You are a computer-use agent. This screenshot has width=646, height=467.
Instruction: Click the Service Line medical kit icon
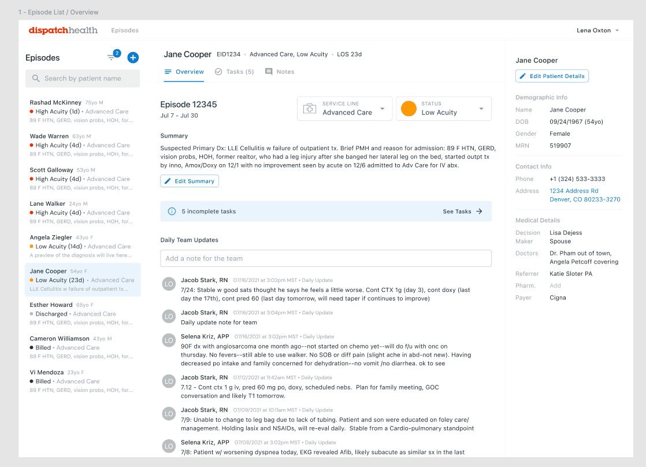point(309,109)
